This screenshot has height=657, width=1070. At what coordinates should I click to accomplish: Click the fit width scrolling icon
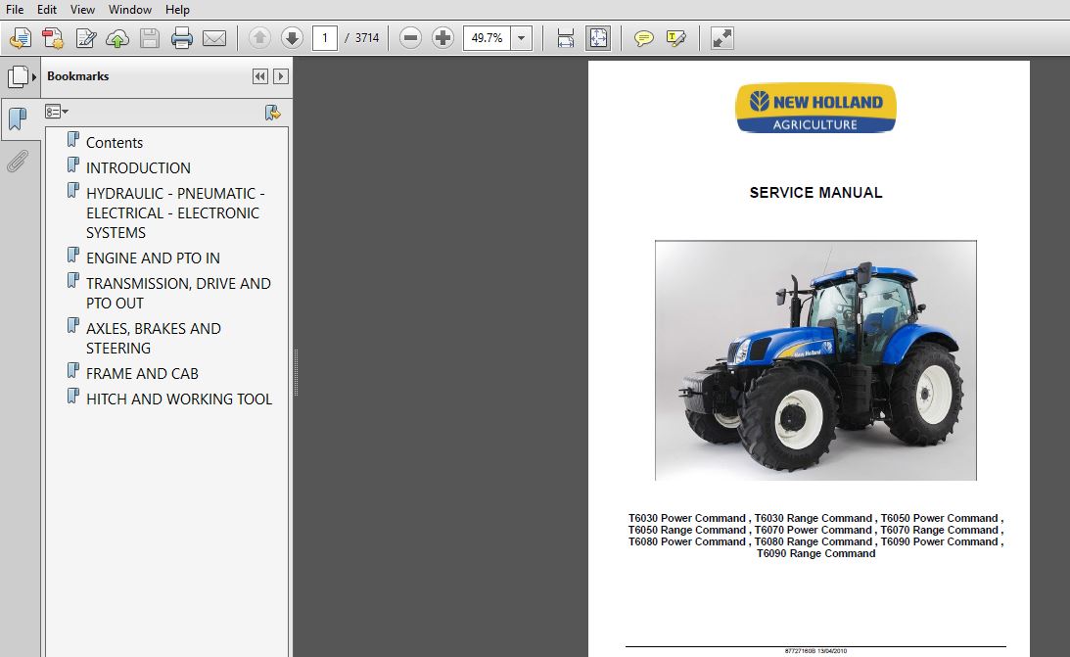click(565, 38)
